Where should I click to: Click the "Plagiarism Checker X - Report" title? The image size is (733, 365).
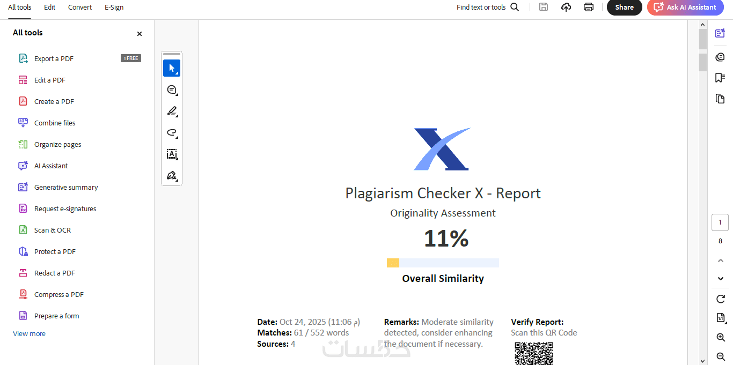tap(443, 193)
